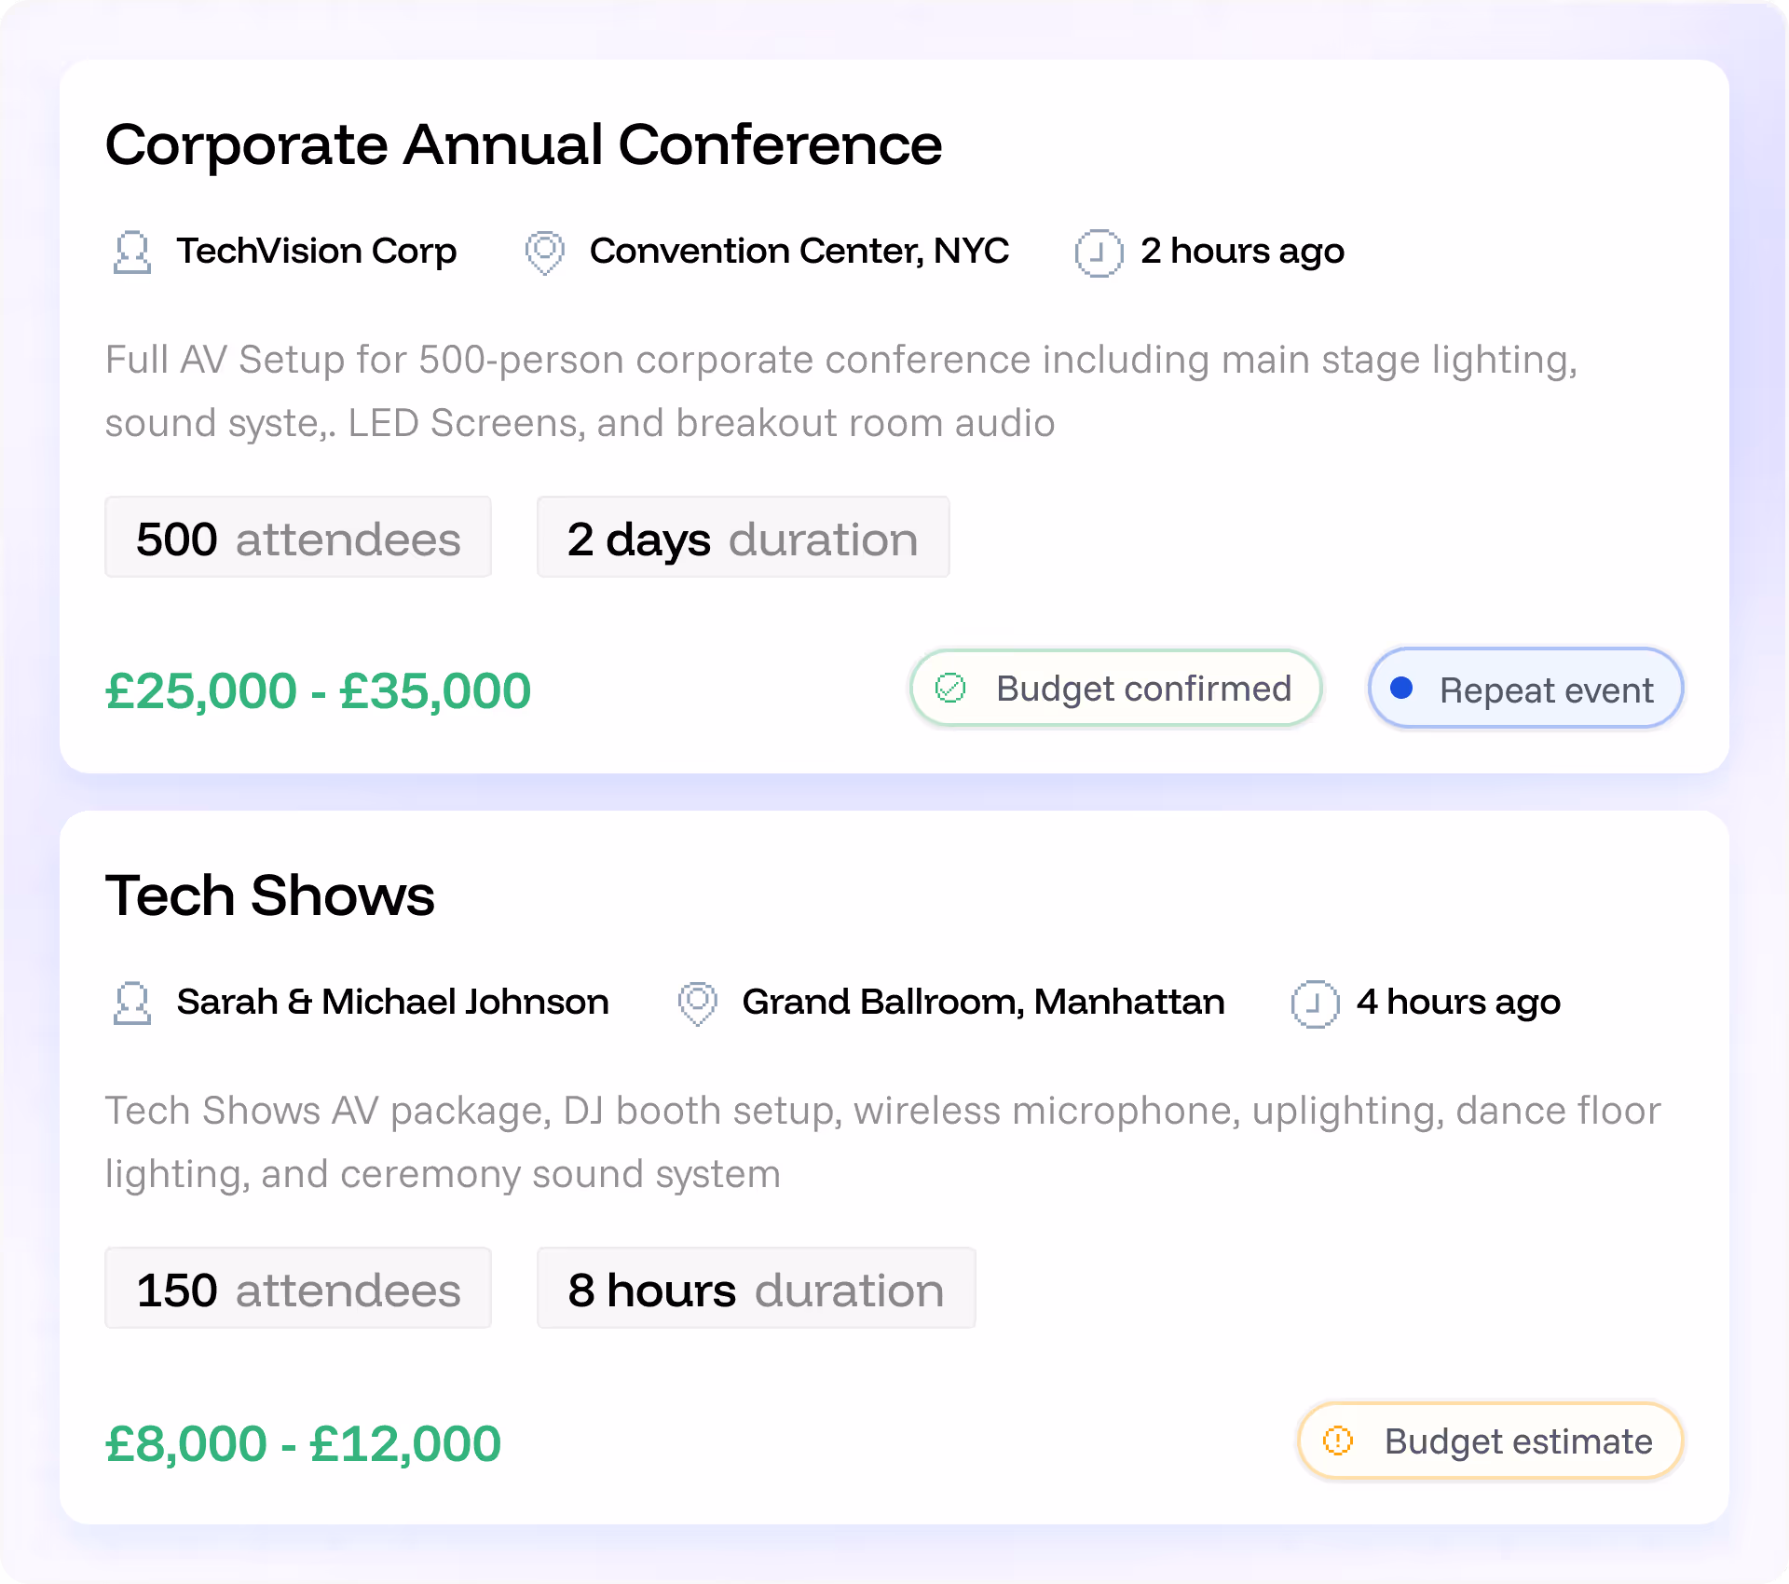Click the Convention Center location pin icon
The image size is (1789, 1584).
(x=544, y=253)
